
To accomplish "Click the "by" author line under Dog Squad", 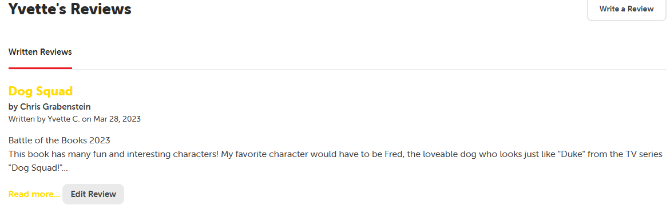I will click(50, 107).
